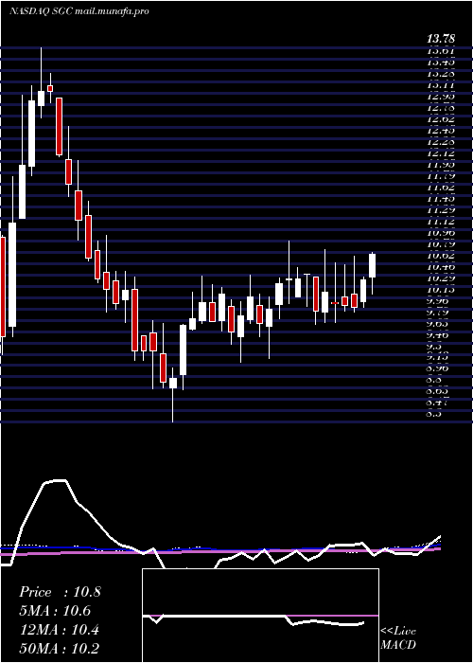Open the Live MACD inset chart box
This screenshot has height=663, width=473.
(260, 616)
